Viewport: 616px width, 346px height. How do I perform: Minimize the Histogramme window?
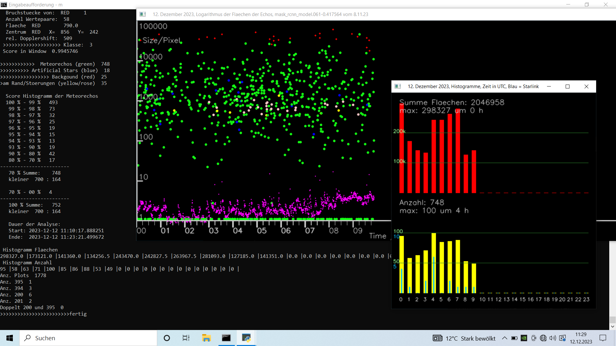[x=549, y=86]
